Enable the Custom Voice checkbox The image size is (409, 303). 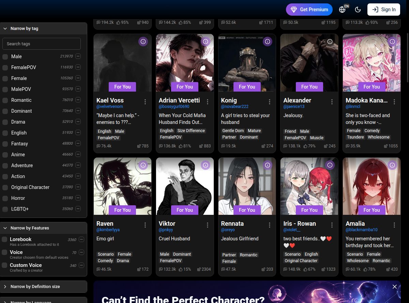click(x=4, y=265)
